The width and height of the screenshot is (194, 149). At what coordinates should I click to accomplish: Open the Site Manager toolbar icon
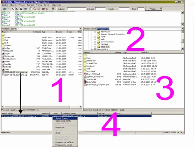tap(5, 9)
